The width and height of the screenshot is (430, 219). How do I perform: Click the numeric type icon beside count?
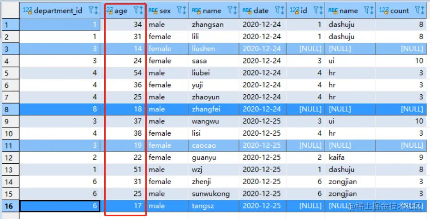[x=384, y=11]
